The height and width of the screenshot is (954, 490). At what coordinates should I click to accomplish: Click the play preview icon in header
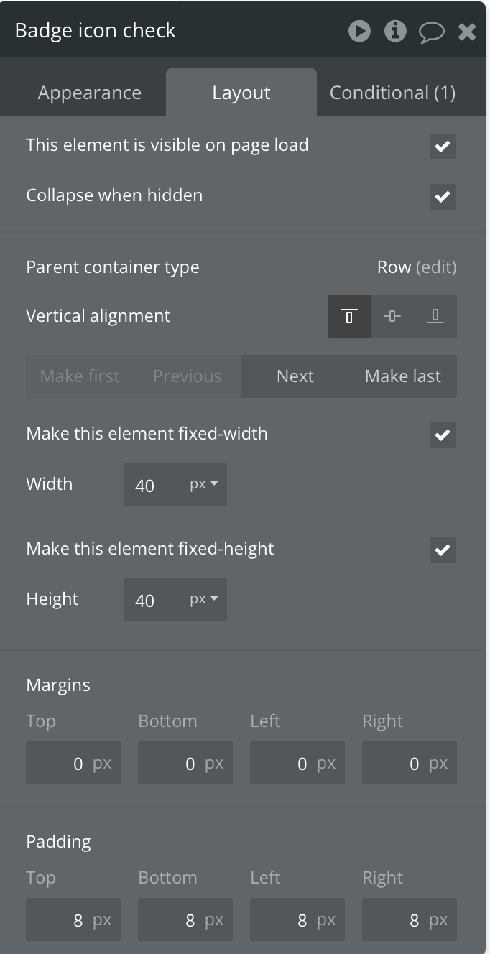pyautogui.click(x=359, y=31)
